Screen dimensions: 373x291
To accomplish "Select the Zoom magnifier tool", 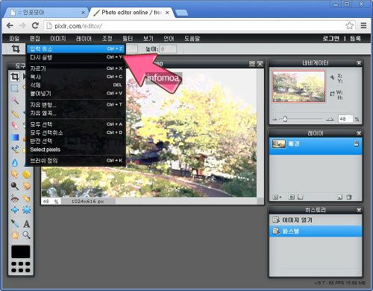I will coord(27,234).
